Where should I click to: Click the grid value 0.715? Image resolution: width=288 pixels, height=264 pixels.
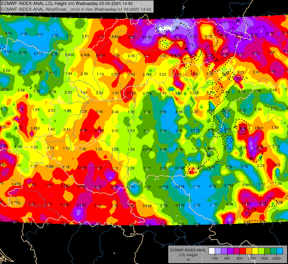[x=15, y=203]
